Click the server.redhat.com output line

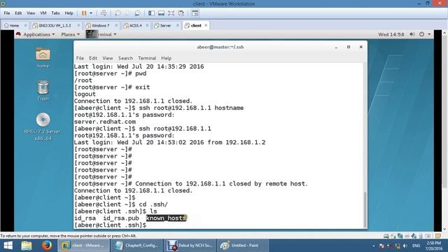pos(105,122)
